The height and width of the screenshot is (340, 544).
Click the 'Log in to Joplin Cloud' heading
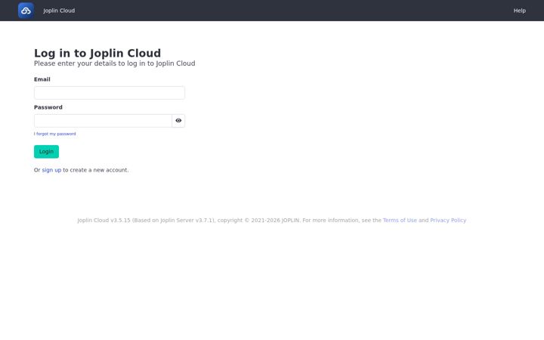coord(97,53)
